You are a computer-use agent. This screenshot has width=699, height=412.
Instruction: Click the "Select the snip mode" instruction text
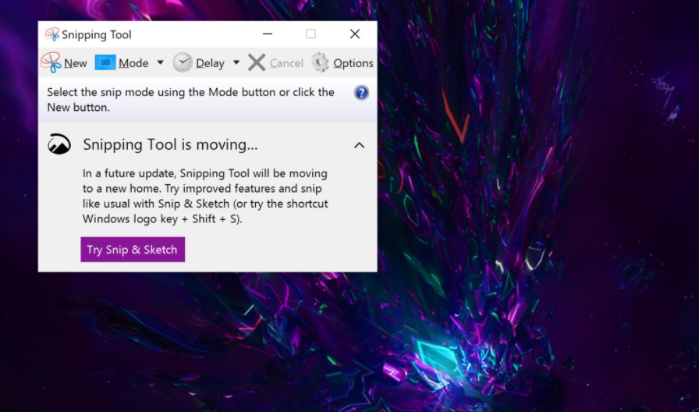[191, 99]
